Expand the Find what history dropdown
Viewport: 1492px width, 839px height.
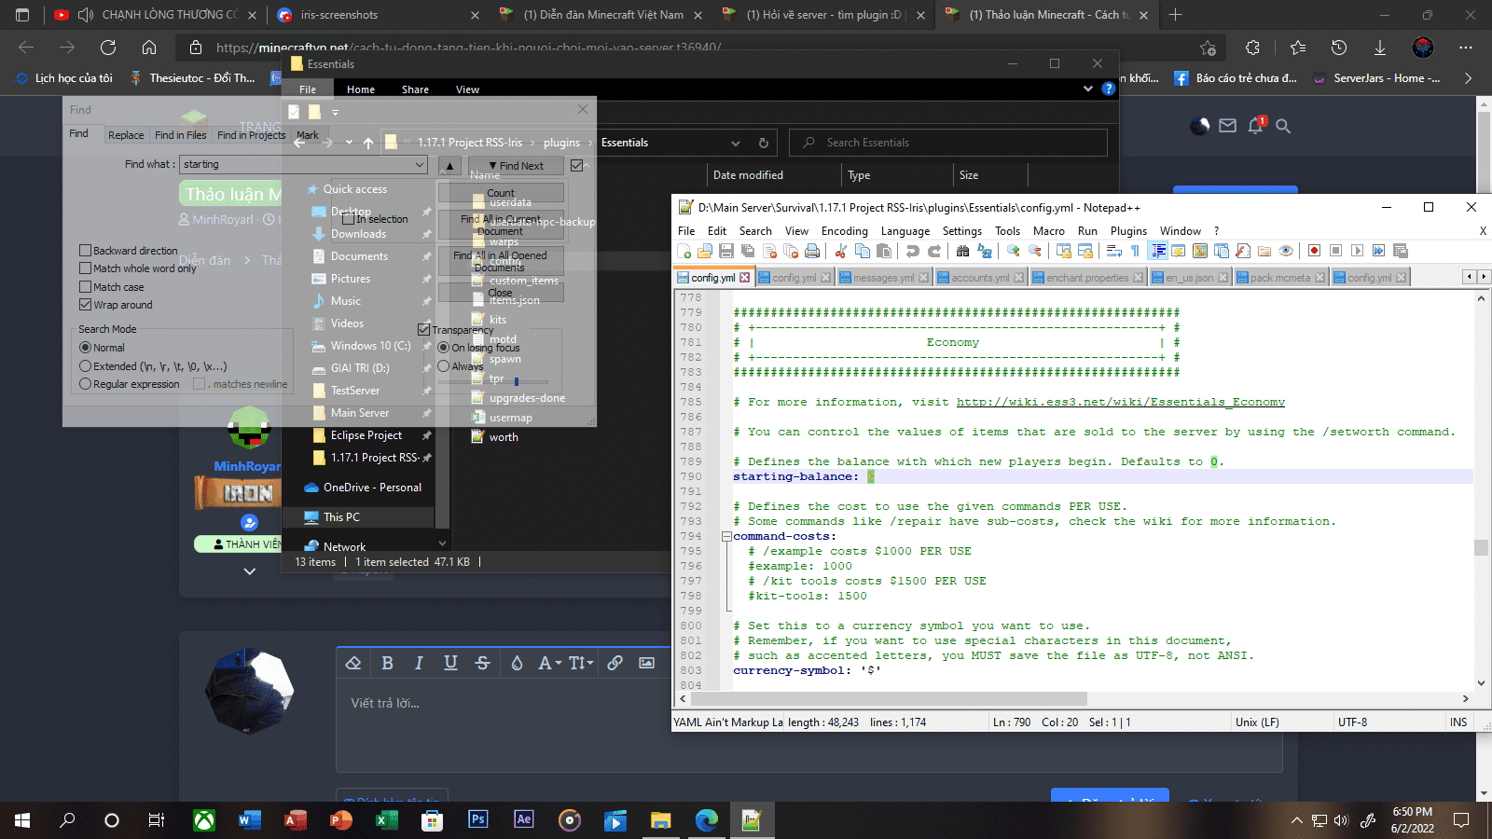[419, 165]
